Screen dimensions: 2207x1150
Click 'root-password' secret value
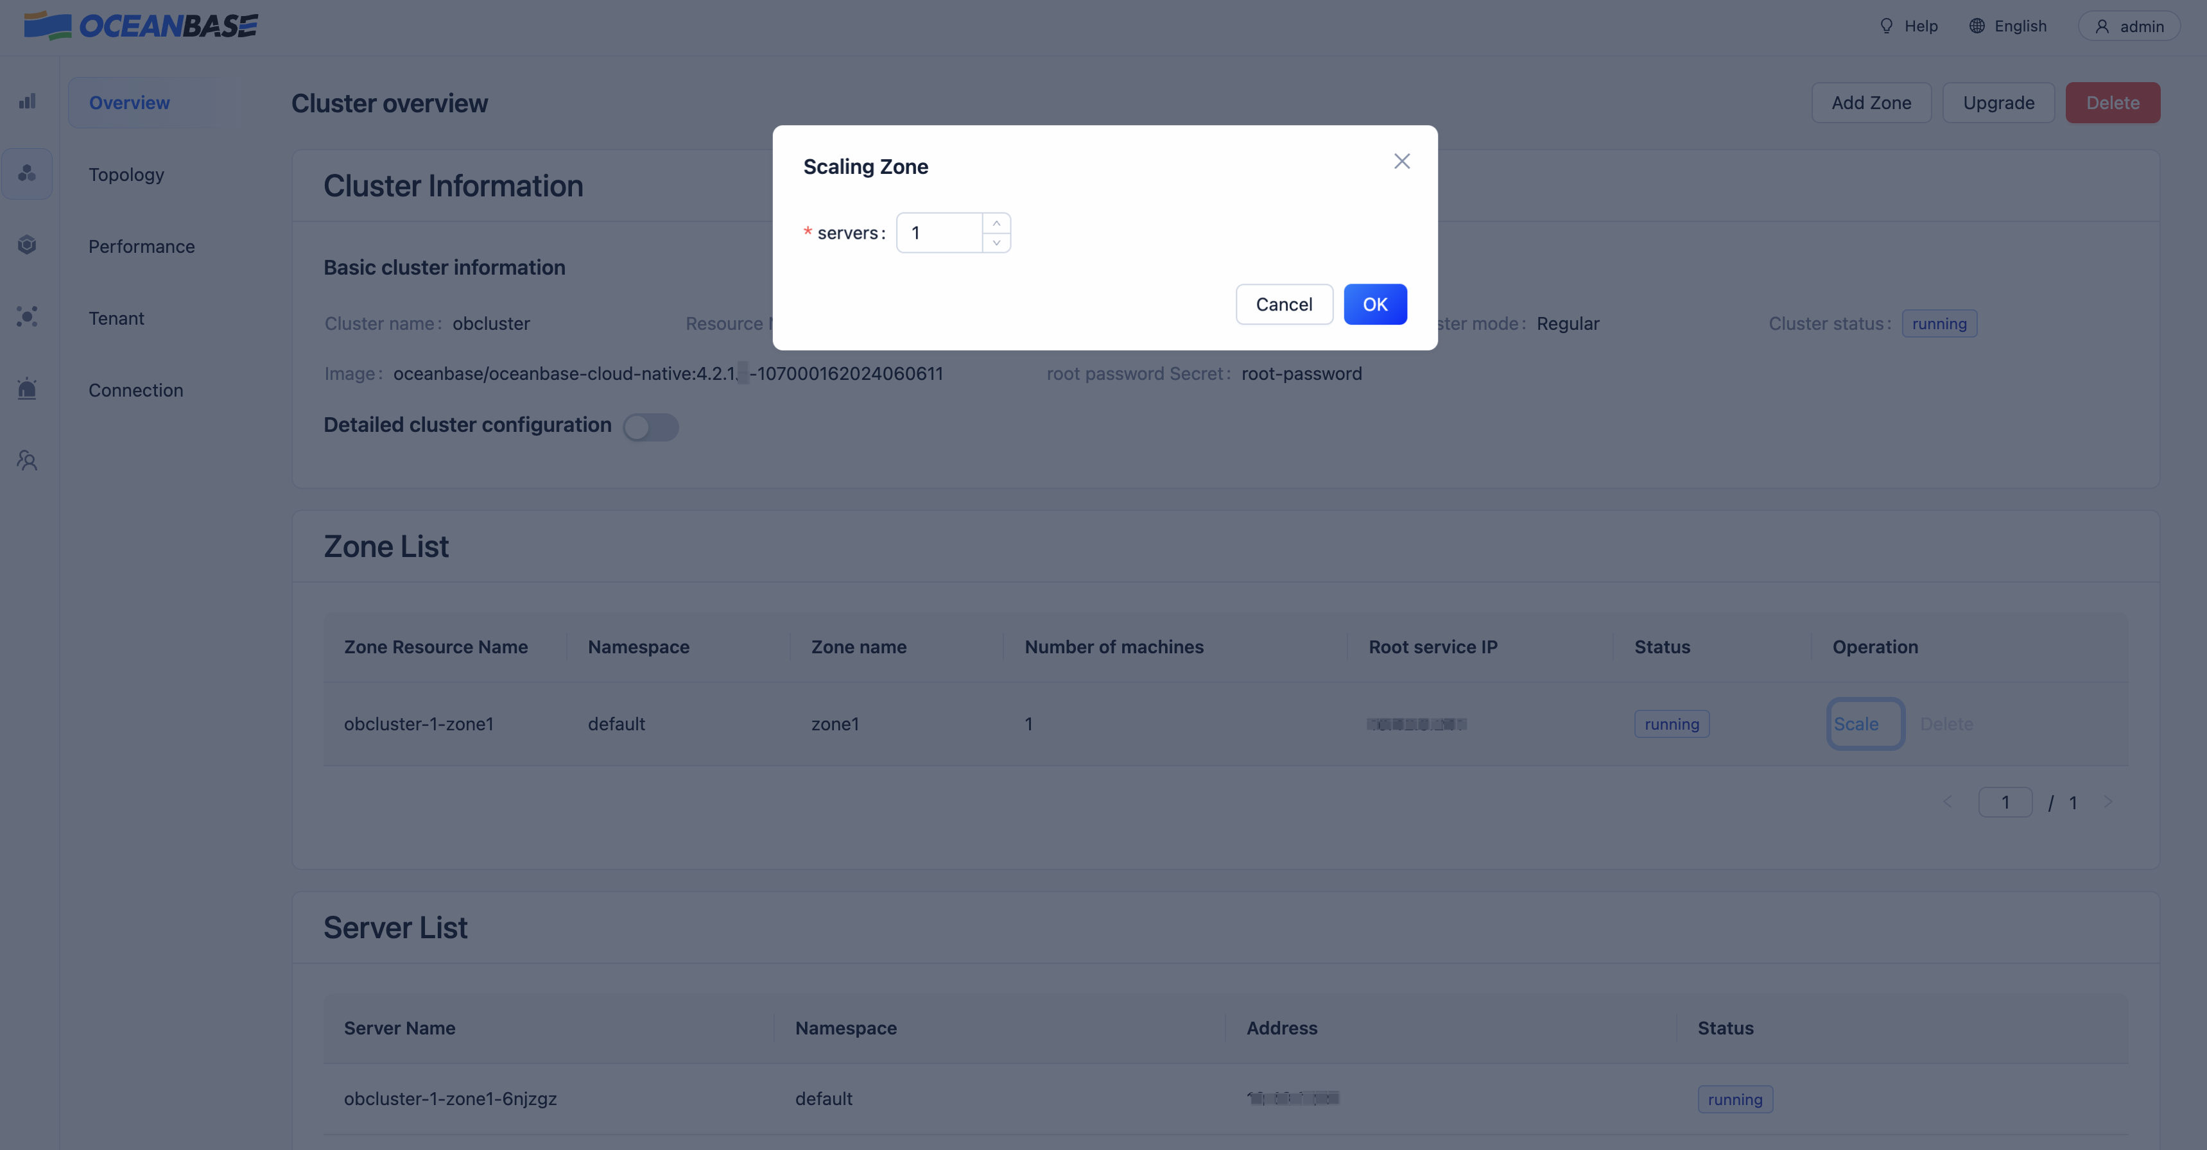[1301, 374]
